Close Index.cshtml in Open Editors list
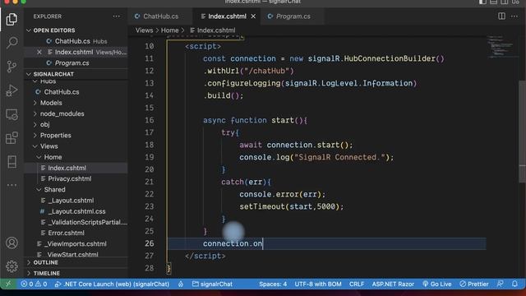This screenshot has width=526, height=296. 39,52
